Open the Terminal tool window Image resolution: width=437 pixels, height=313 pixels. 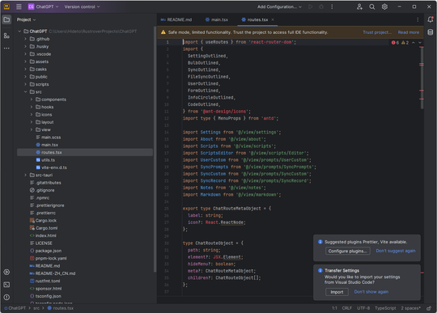point(6,285)
